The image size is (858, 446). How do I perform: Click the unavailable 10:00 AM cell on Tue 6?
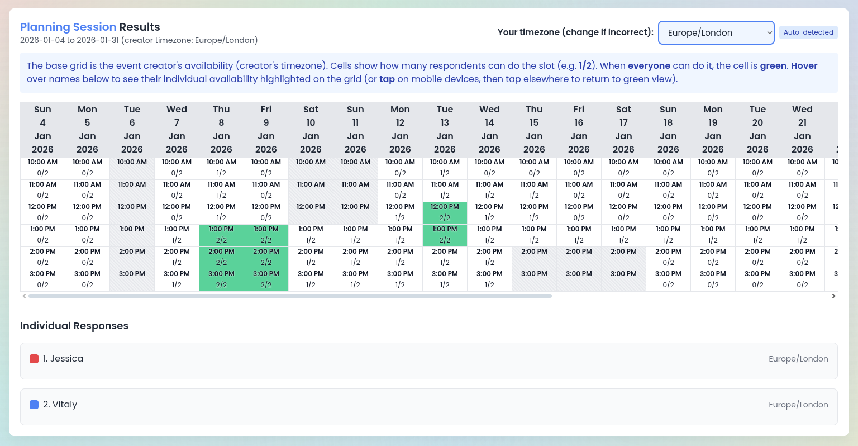click(132, 168)
